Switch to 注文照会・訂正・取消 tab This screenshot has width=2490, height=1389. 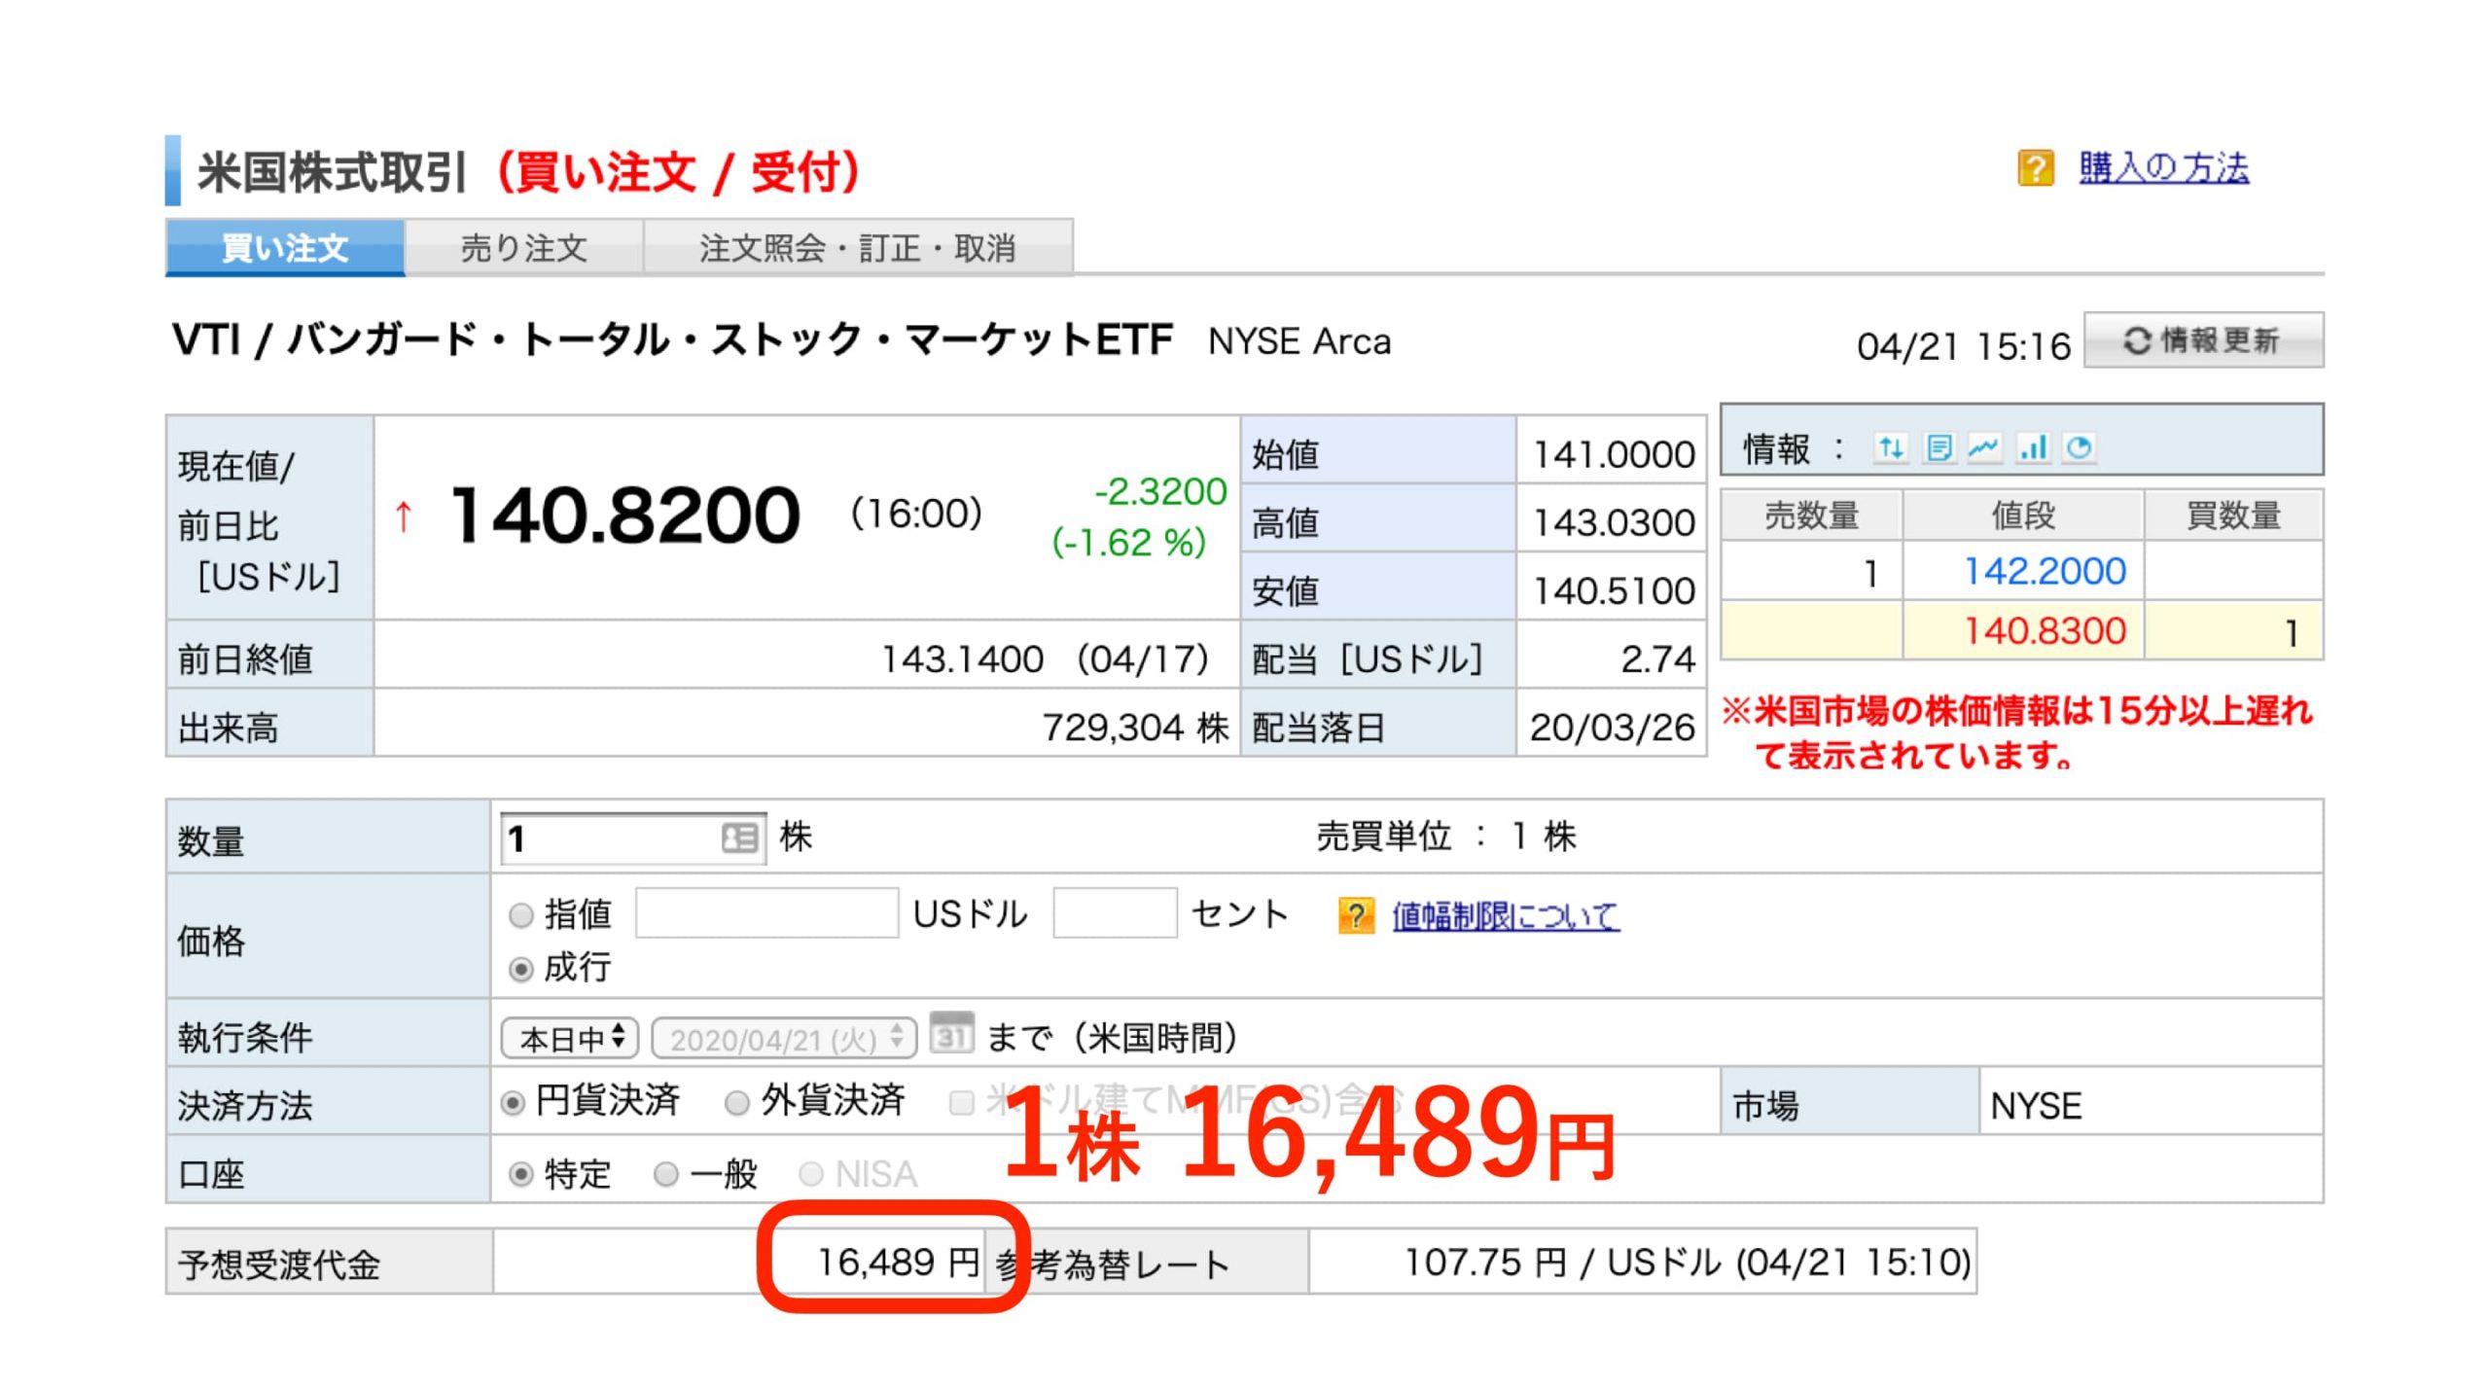[858, 248]
